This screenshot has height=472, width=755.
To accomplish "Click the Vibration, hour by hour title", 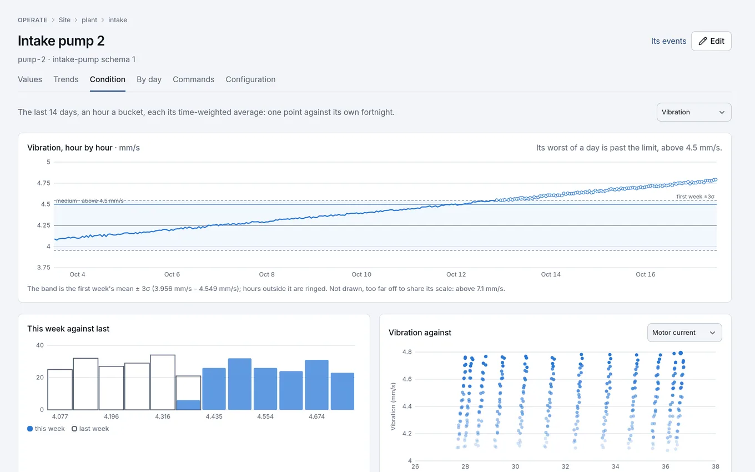I will click(x=70, y=148).
